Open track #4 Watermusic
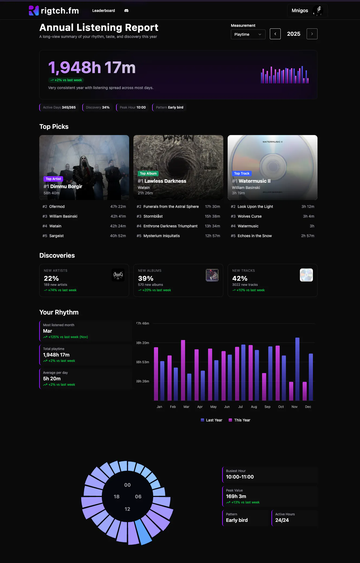The width and height of the screenshot is (360, 563). (273, 226)
